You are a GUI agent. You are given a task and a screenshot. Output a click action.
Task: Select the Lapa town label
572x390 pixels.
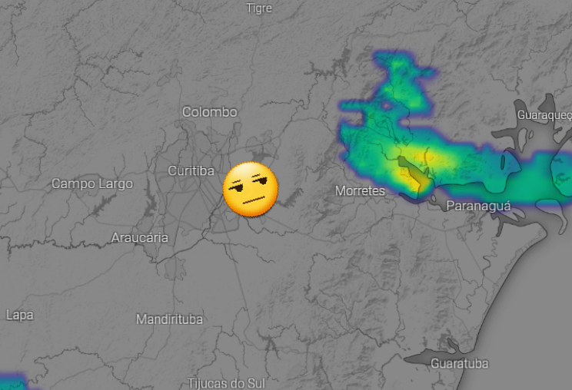(x=20, y=315)
